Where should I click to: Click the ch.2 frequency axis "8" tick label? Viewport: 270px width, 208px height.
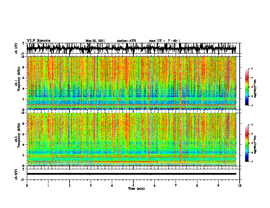coord(24,124)
